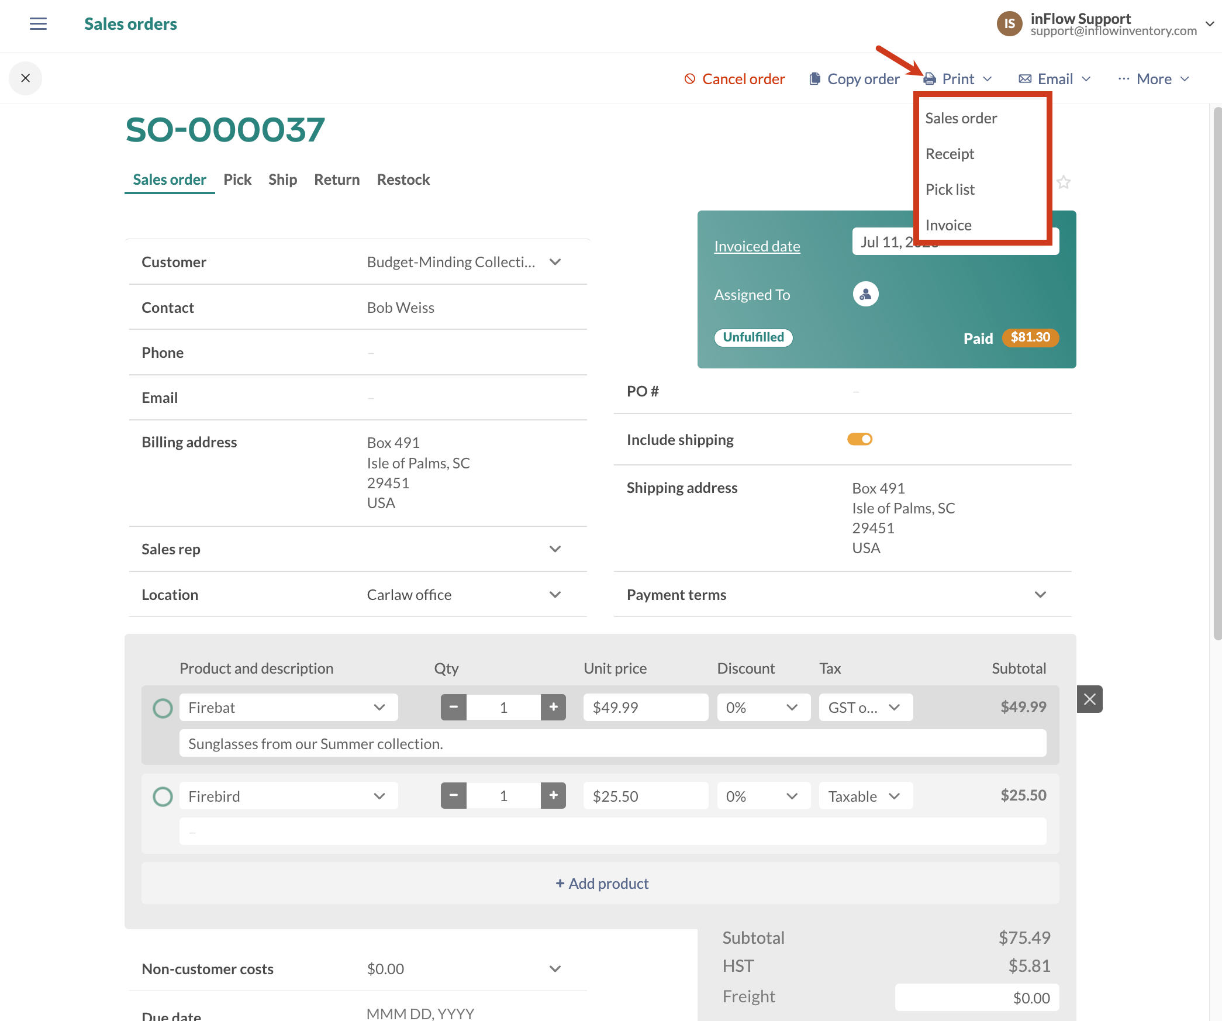Image resolution: width=1222 pixels, height=1021 pixels.
Task: Open the More actions menu
Action: 1154,79
